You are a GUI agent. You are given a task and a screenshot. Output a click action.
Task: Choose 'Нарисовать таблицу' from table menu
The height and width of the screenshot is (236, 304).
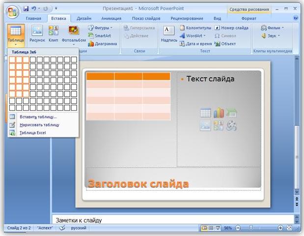[x=39, y=125]
